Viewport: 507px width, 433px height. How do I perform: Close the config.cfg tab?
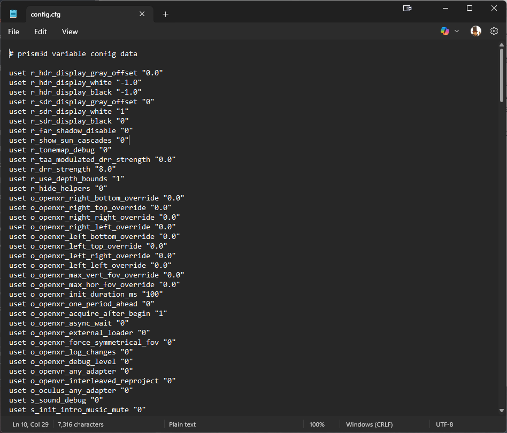[142, 14]
